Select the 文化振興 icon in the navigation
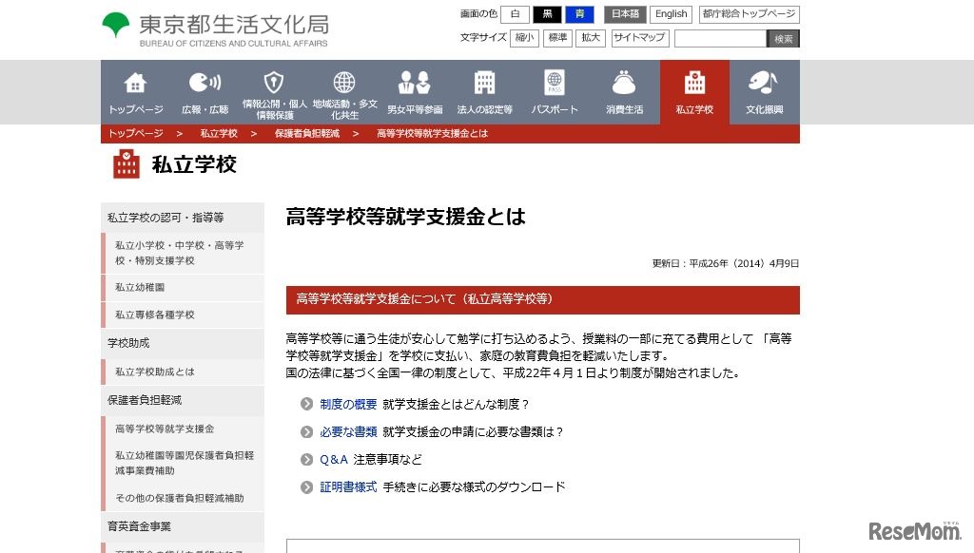Viewport: 974px width, 553px height. (x=763, y=92)
